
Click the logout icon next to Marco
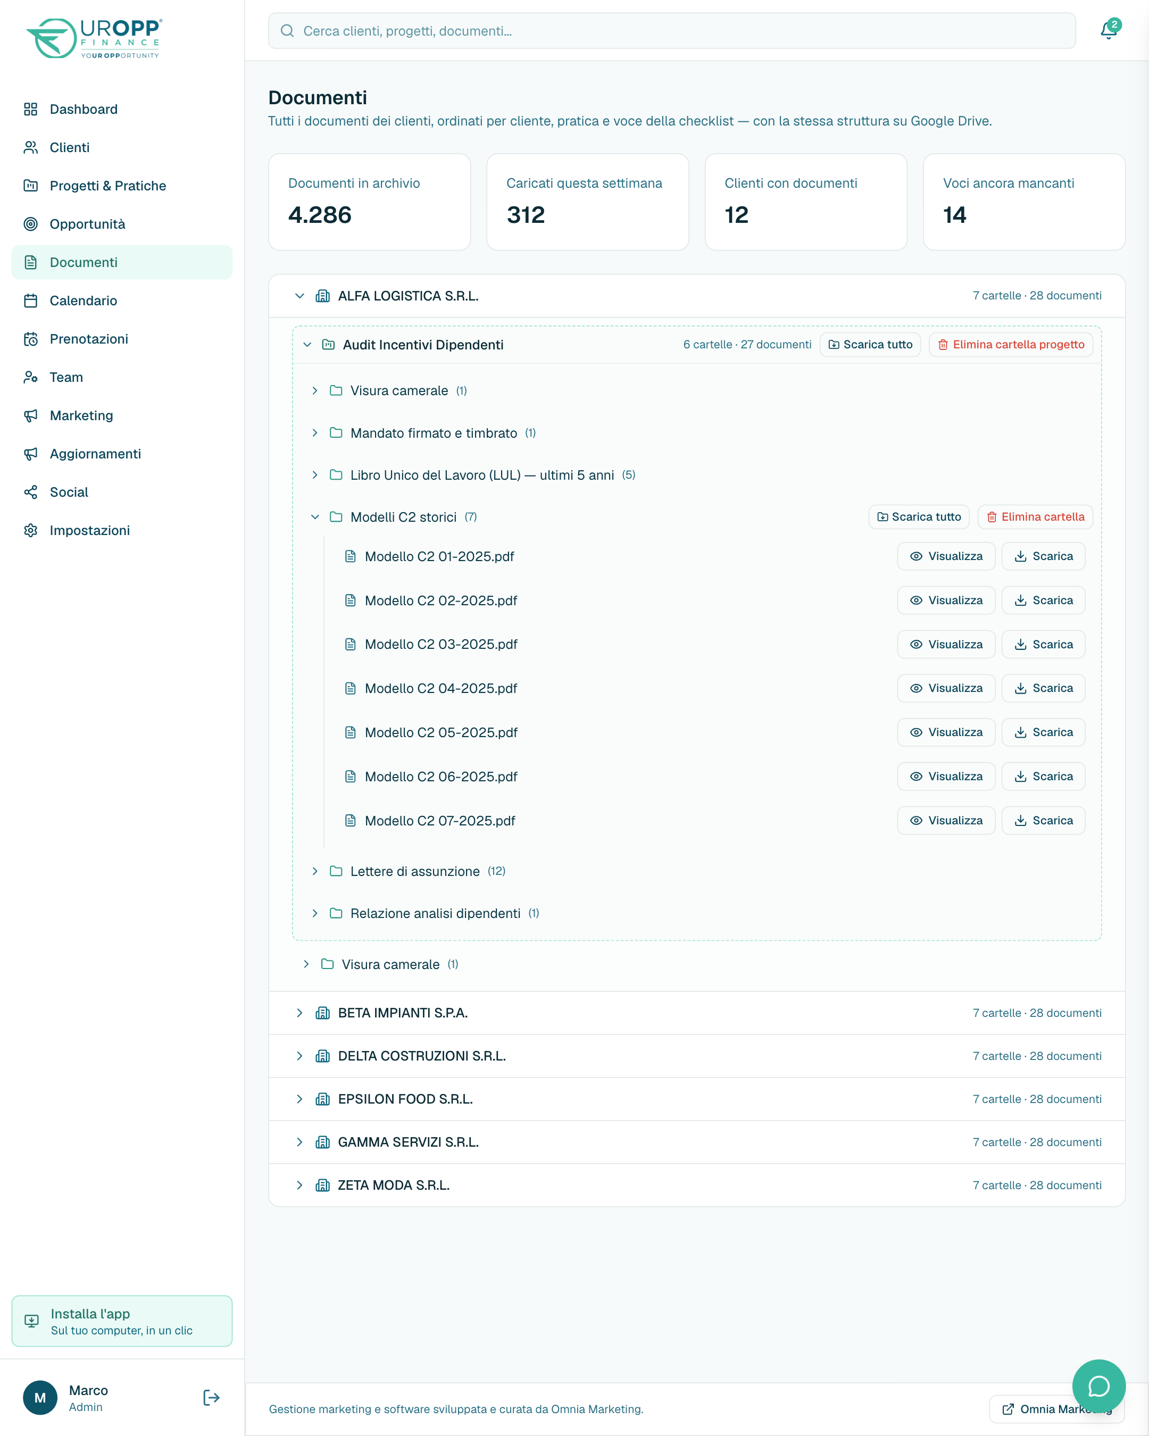(x=211, y=1397)
